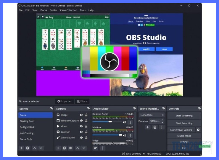Add a new scene with the plus icon
219x160 pixels.
coord(21,148)
